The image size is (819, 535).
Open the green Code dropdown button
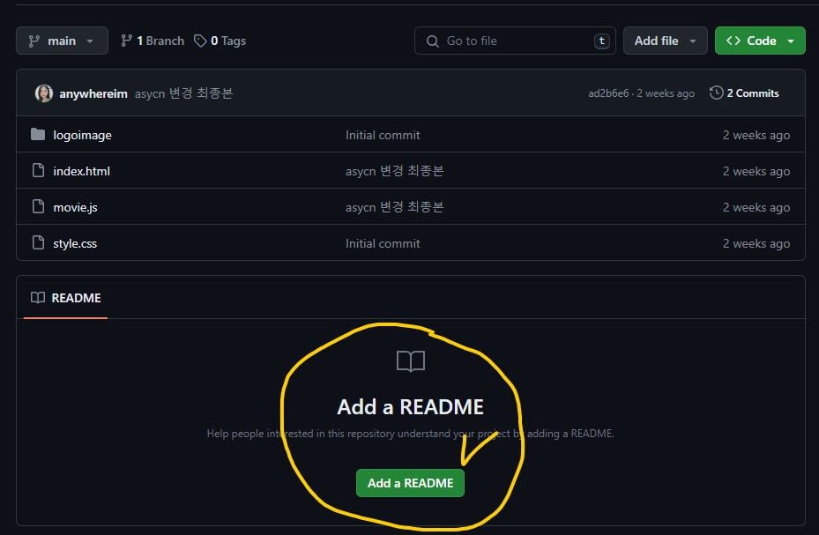click(x=760, y=41)
